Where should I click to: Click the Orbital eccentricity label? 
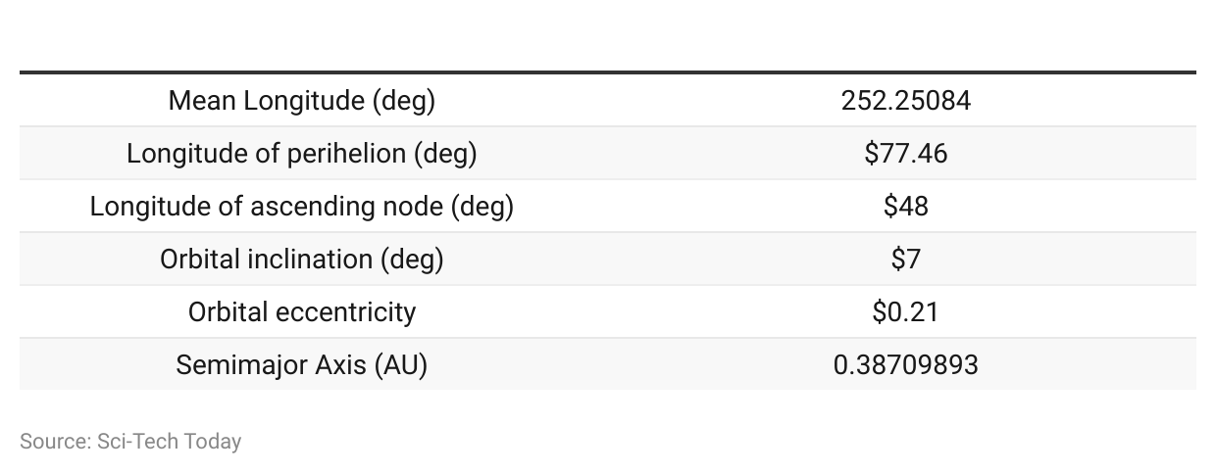click(302, 311)
